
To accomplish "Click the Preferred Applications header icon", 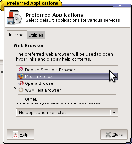I will coord(14,17).
